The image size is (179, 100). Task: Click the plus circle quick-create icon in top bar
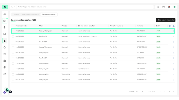pyautogui.click(x=158, y=7)
